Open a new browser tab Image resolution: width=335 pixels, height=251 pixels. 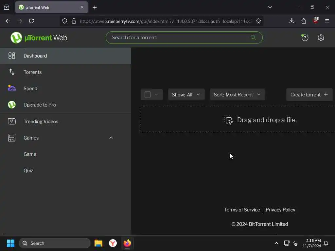coord(95,8)
